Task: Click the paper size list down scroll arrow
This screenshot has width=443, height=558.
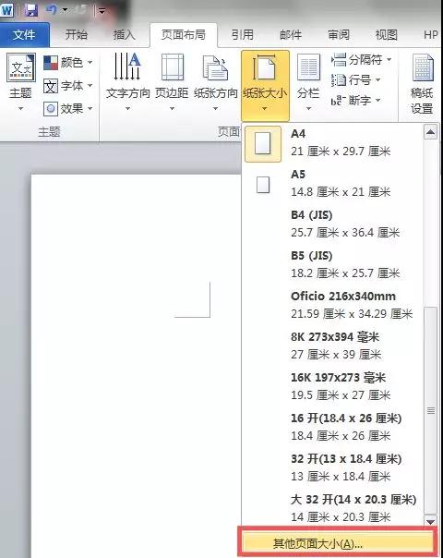Action: coord(431,521)
